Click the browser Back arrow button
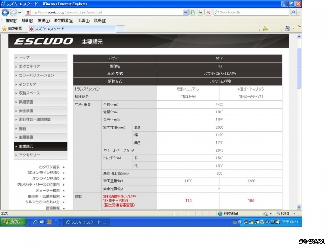The width and height of the screenshot is (328, 246). coord(5,12)
